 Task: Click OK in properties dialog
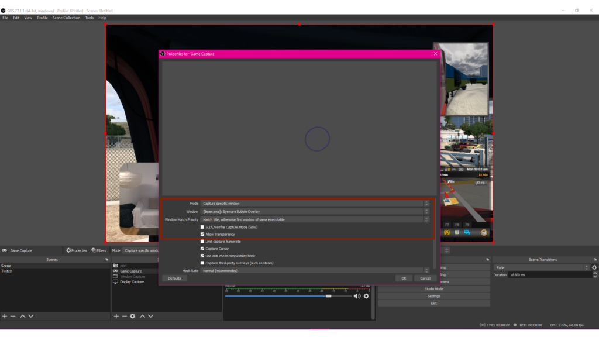pyautogui.click(x=404, y=278)
